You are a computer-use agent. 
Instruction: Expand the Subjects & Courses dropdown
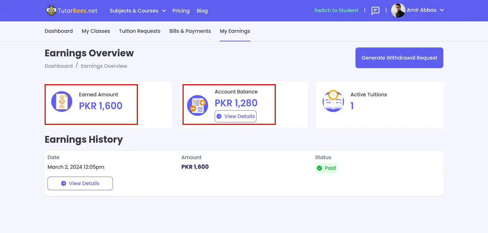pyautogui.click(x=138, y=11)
